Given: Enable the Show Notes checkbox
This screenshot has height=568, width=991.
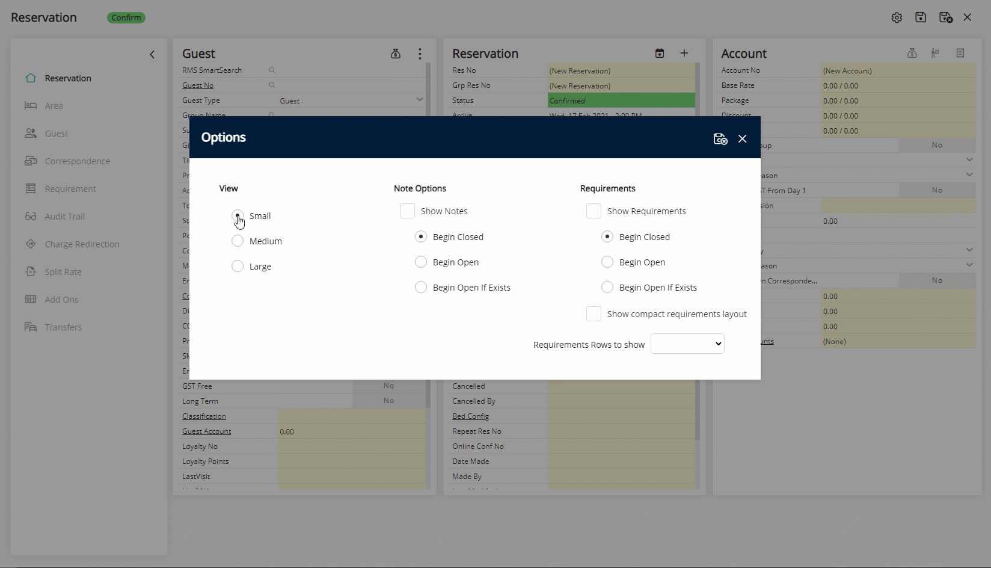Looking at the screenshot, I should click(407, 211).
